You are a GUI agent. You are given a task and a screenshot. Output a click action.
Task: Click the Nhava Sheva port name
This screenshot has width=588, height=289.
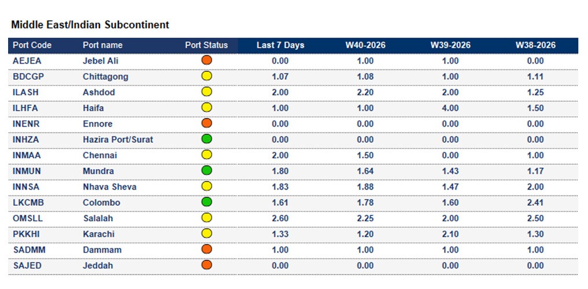(109, 187)
